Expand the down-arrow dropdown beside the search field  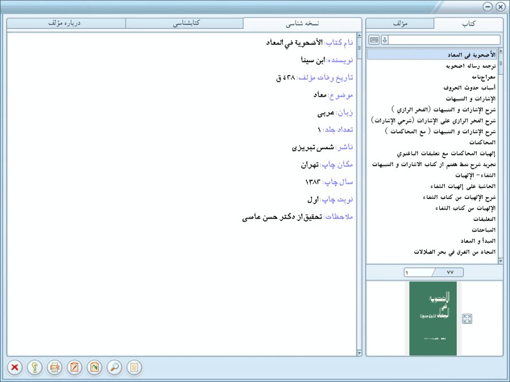[x=384, y=40]
